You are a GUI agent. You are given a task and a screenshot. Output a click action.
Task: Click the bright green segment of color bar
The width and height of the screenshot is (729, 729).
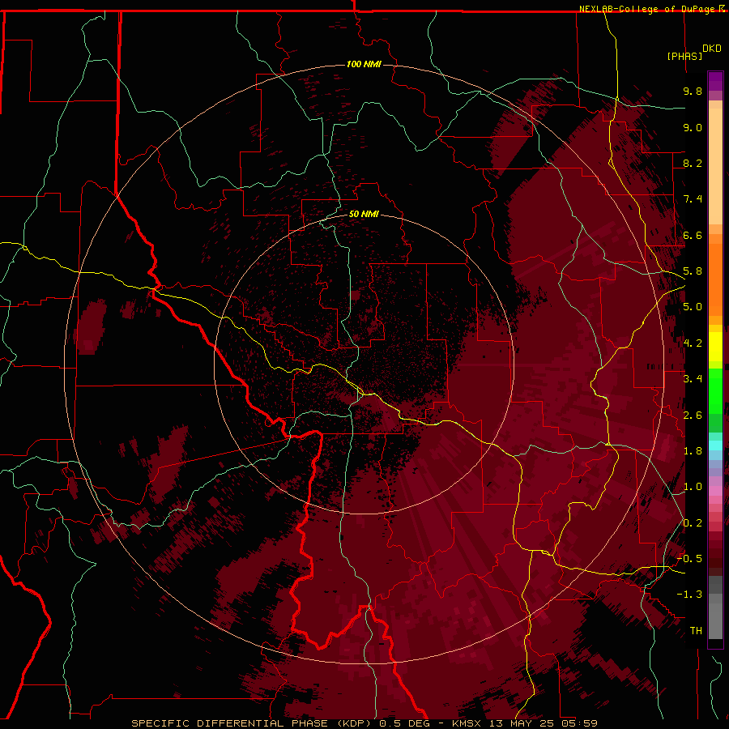click(x=715, y=390)
